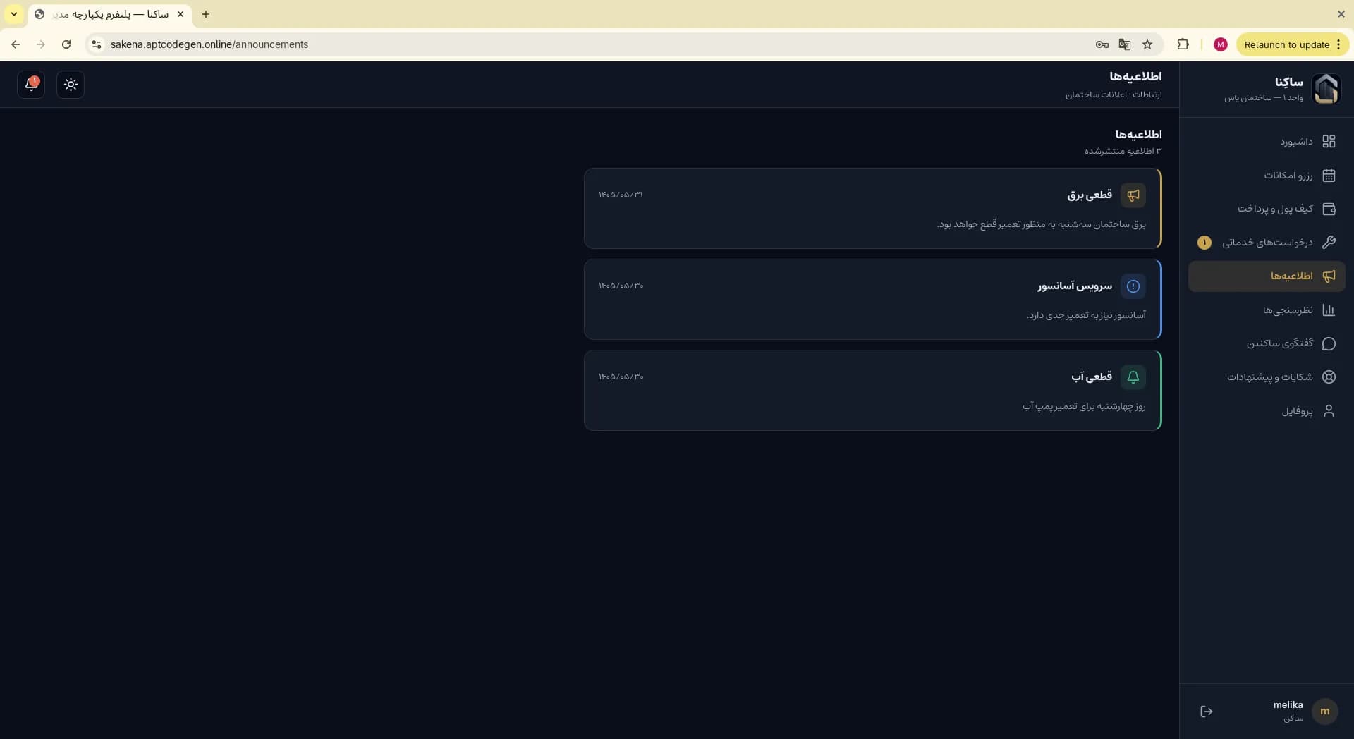
Task: Click the pending badge on درخواست‌های خدماتی
Action: tap(1204, 243)
